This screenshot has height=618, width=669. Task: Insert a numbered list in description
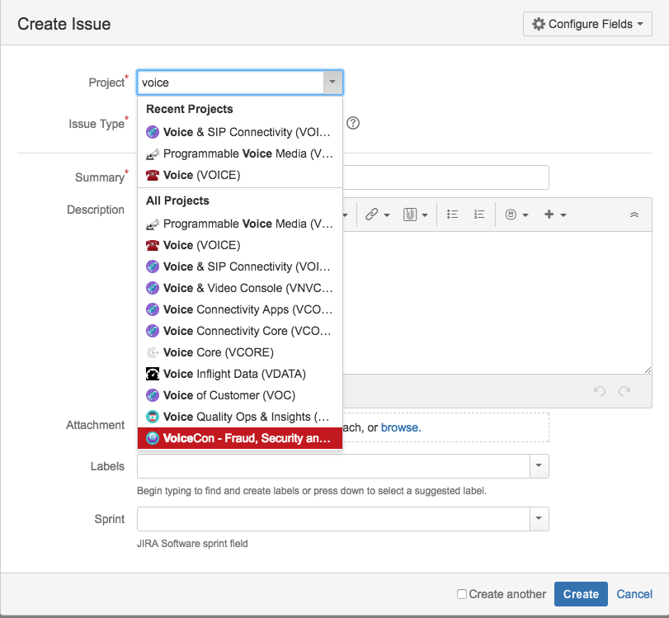pos(479,215)
